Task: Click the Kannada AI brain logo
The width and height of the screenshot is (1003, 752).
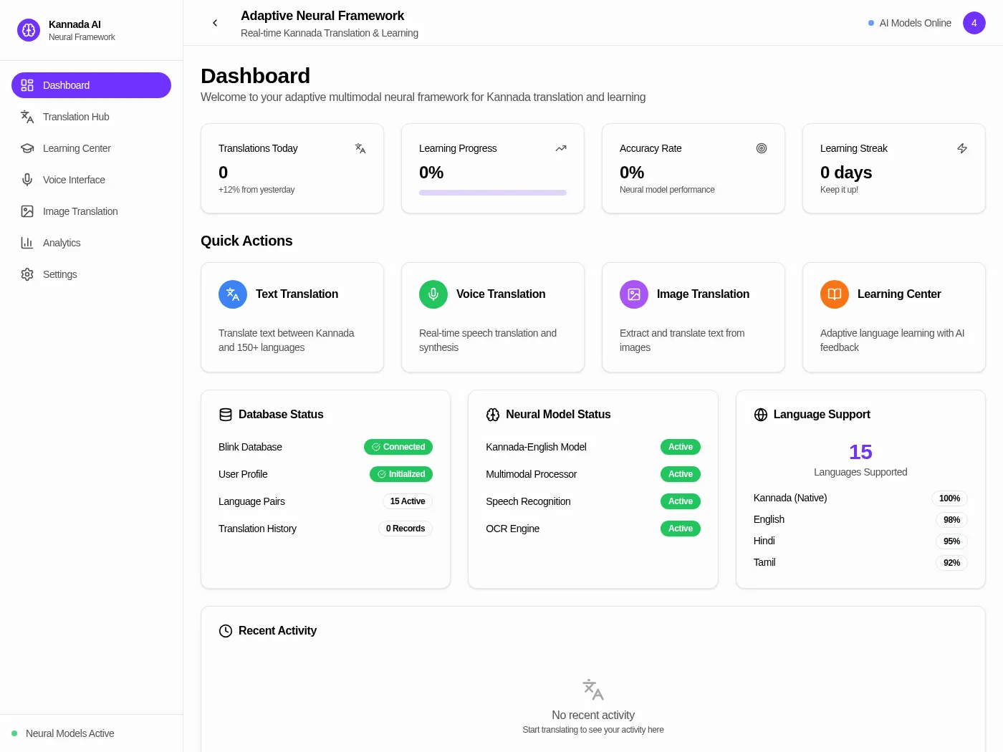Action: [x=29, y=30]
